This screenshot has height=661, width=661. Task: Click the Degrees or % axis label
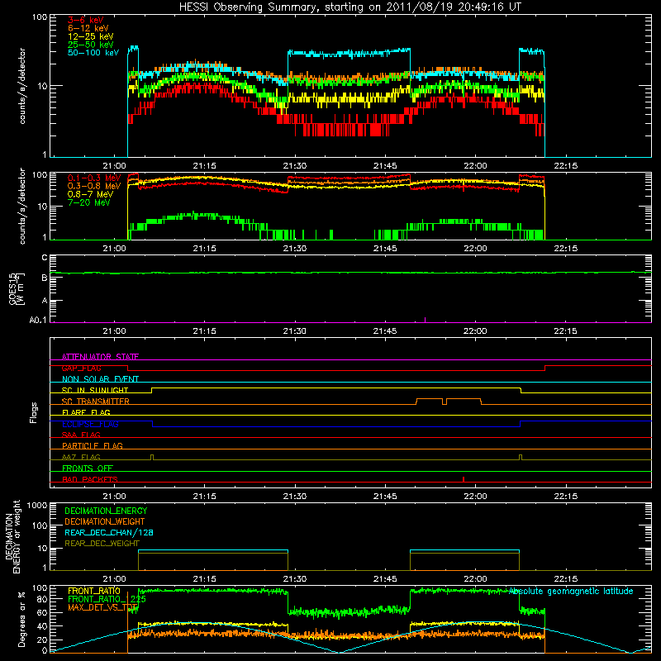(x=21, y=619)
